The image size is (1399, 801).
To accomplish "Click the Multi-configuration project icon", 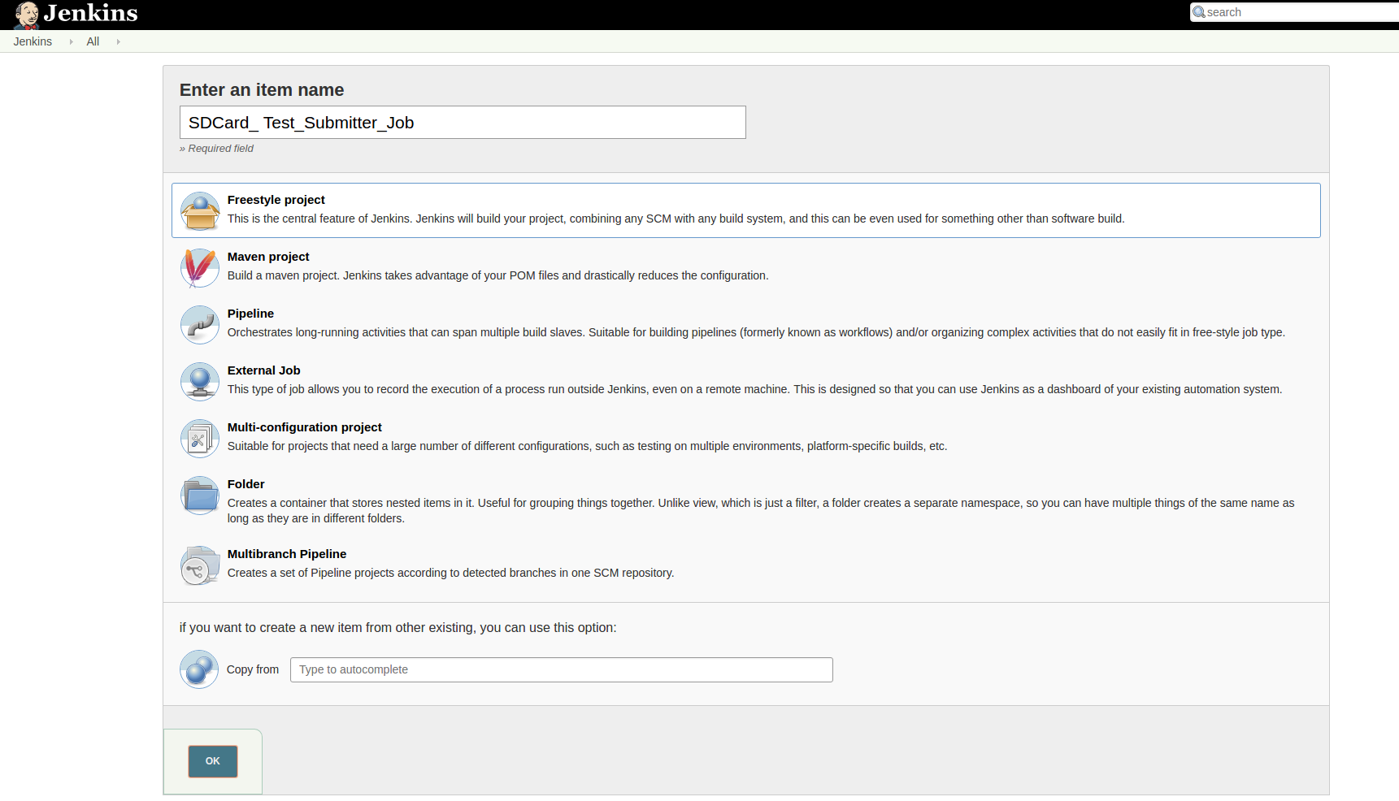I will [x=200, y=439].
